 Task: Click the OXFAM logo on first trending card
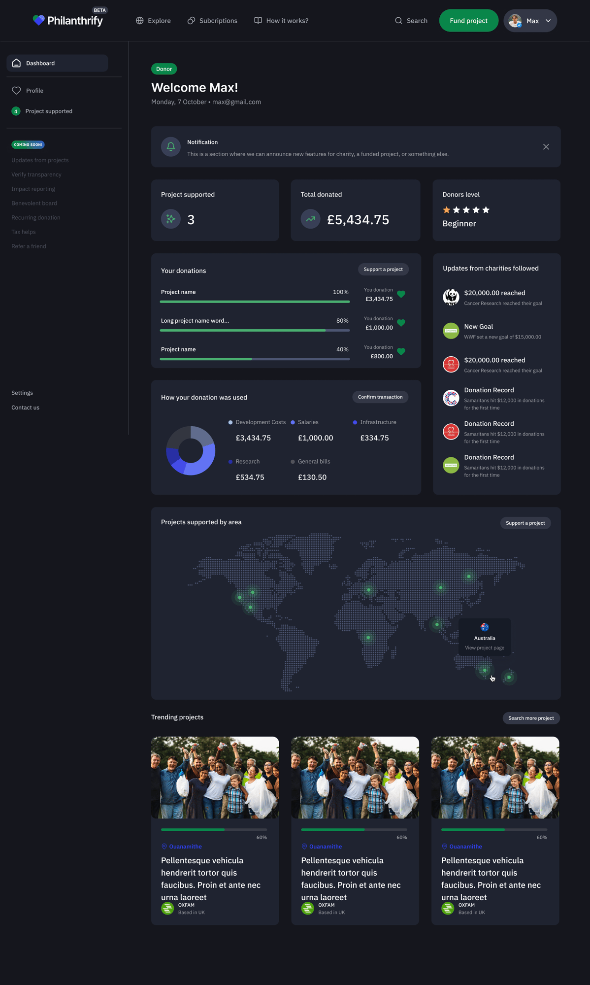click(167, 909)
